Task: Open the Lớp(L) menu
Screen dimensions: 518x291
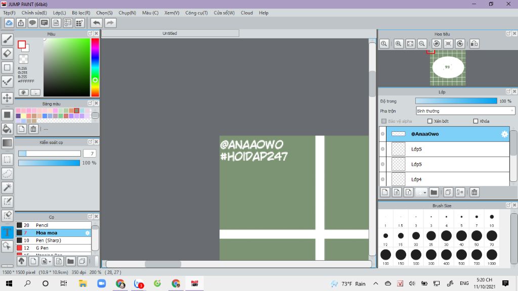Action: [60, 13]
